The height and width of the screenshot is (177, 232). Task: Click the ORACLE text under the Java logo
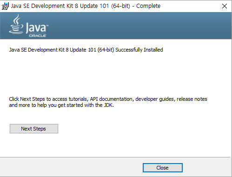37,36
